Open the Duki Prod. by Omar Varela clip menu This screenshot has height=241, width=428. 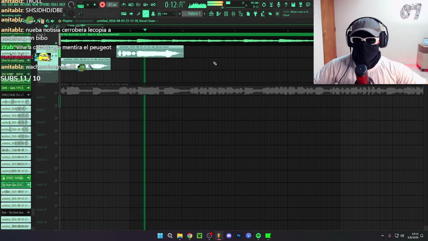[63, 84]
